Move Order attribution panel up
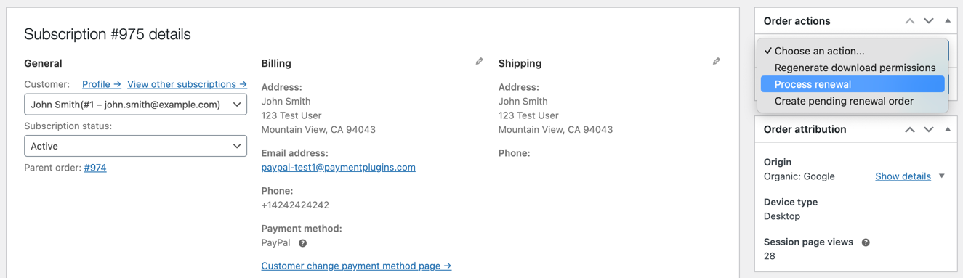The height and width of the screenshot is (278, 963). coord(909,129)
